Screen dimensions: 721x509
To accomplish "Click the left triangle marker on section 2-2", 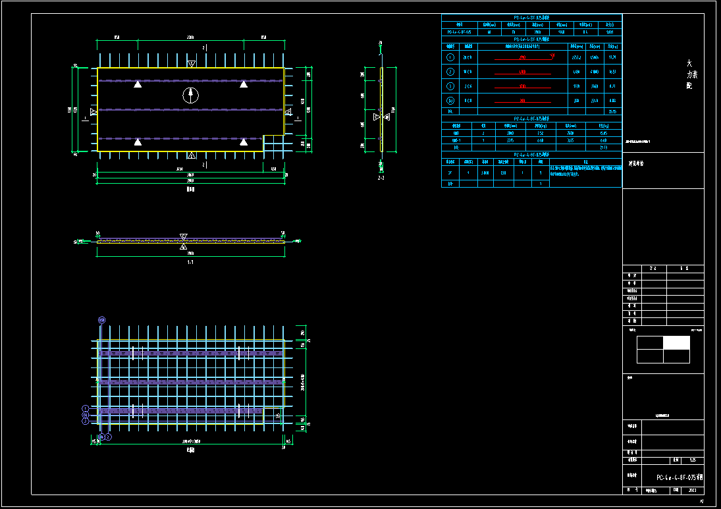I will tap(377, 117).
